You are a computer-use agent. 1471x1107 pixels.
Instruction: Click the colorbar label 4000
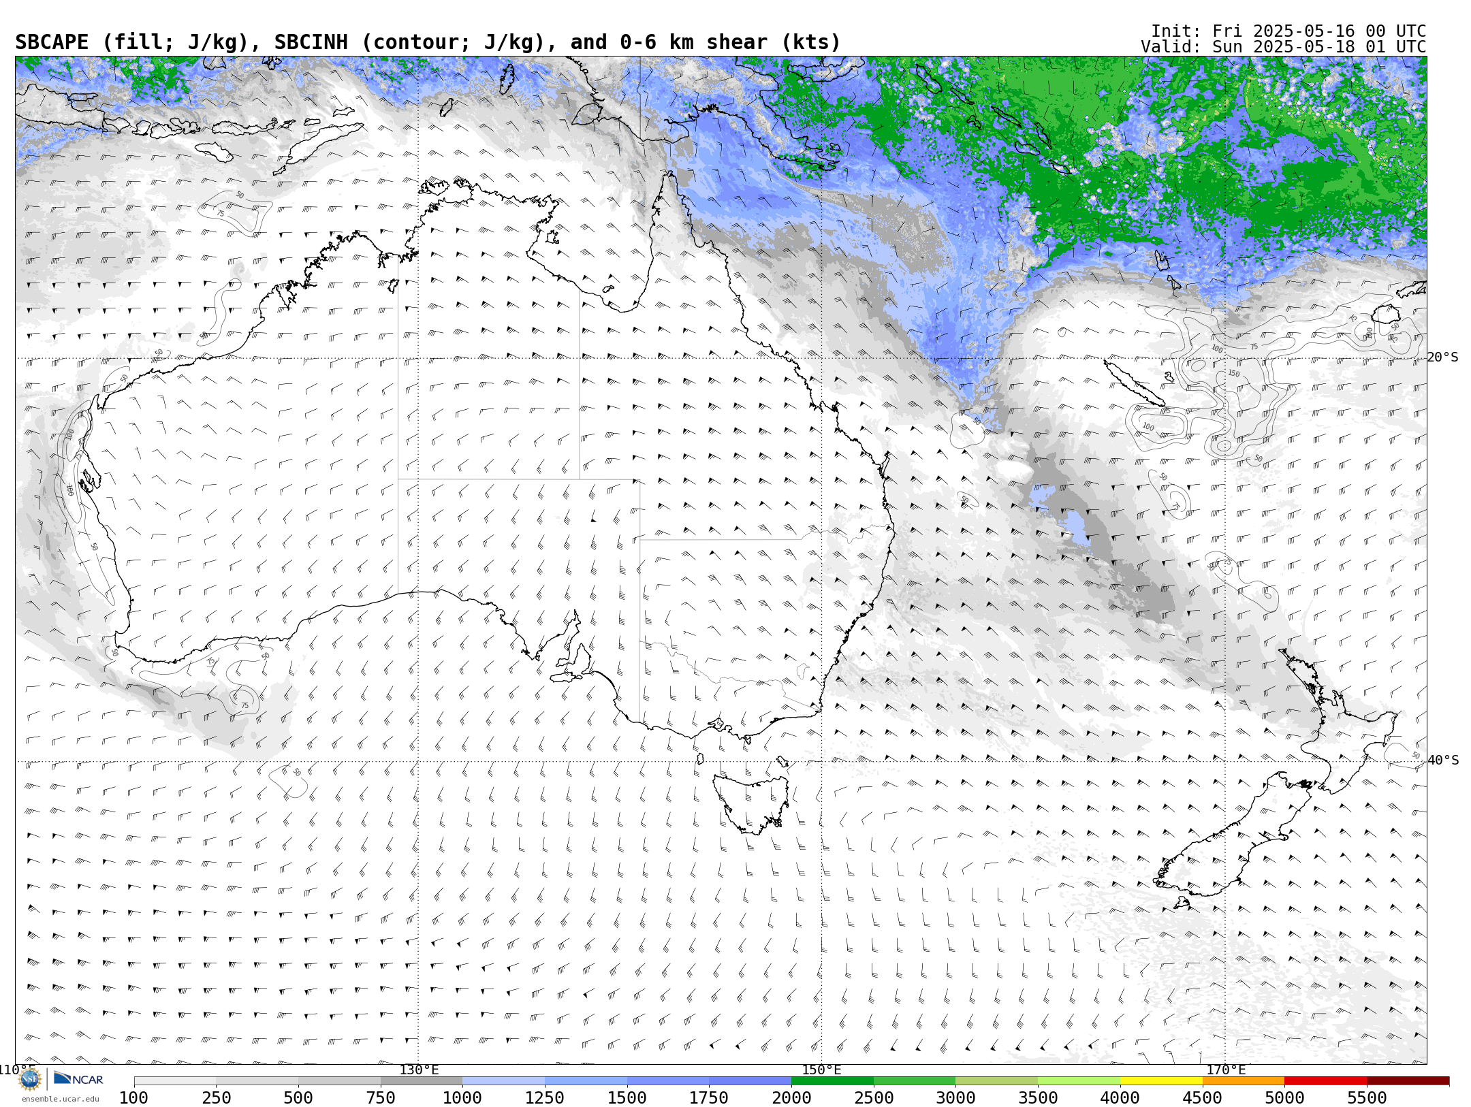click(1120, 1098)
